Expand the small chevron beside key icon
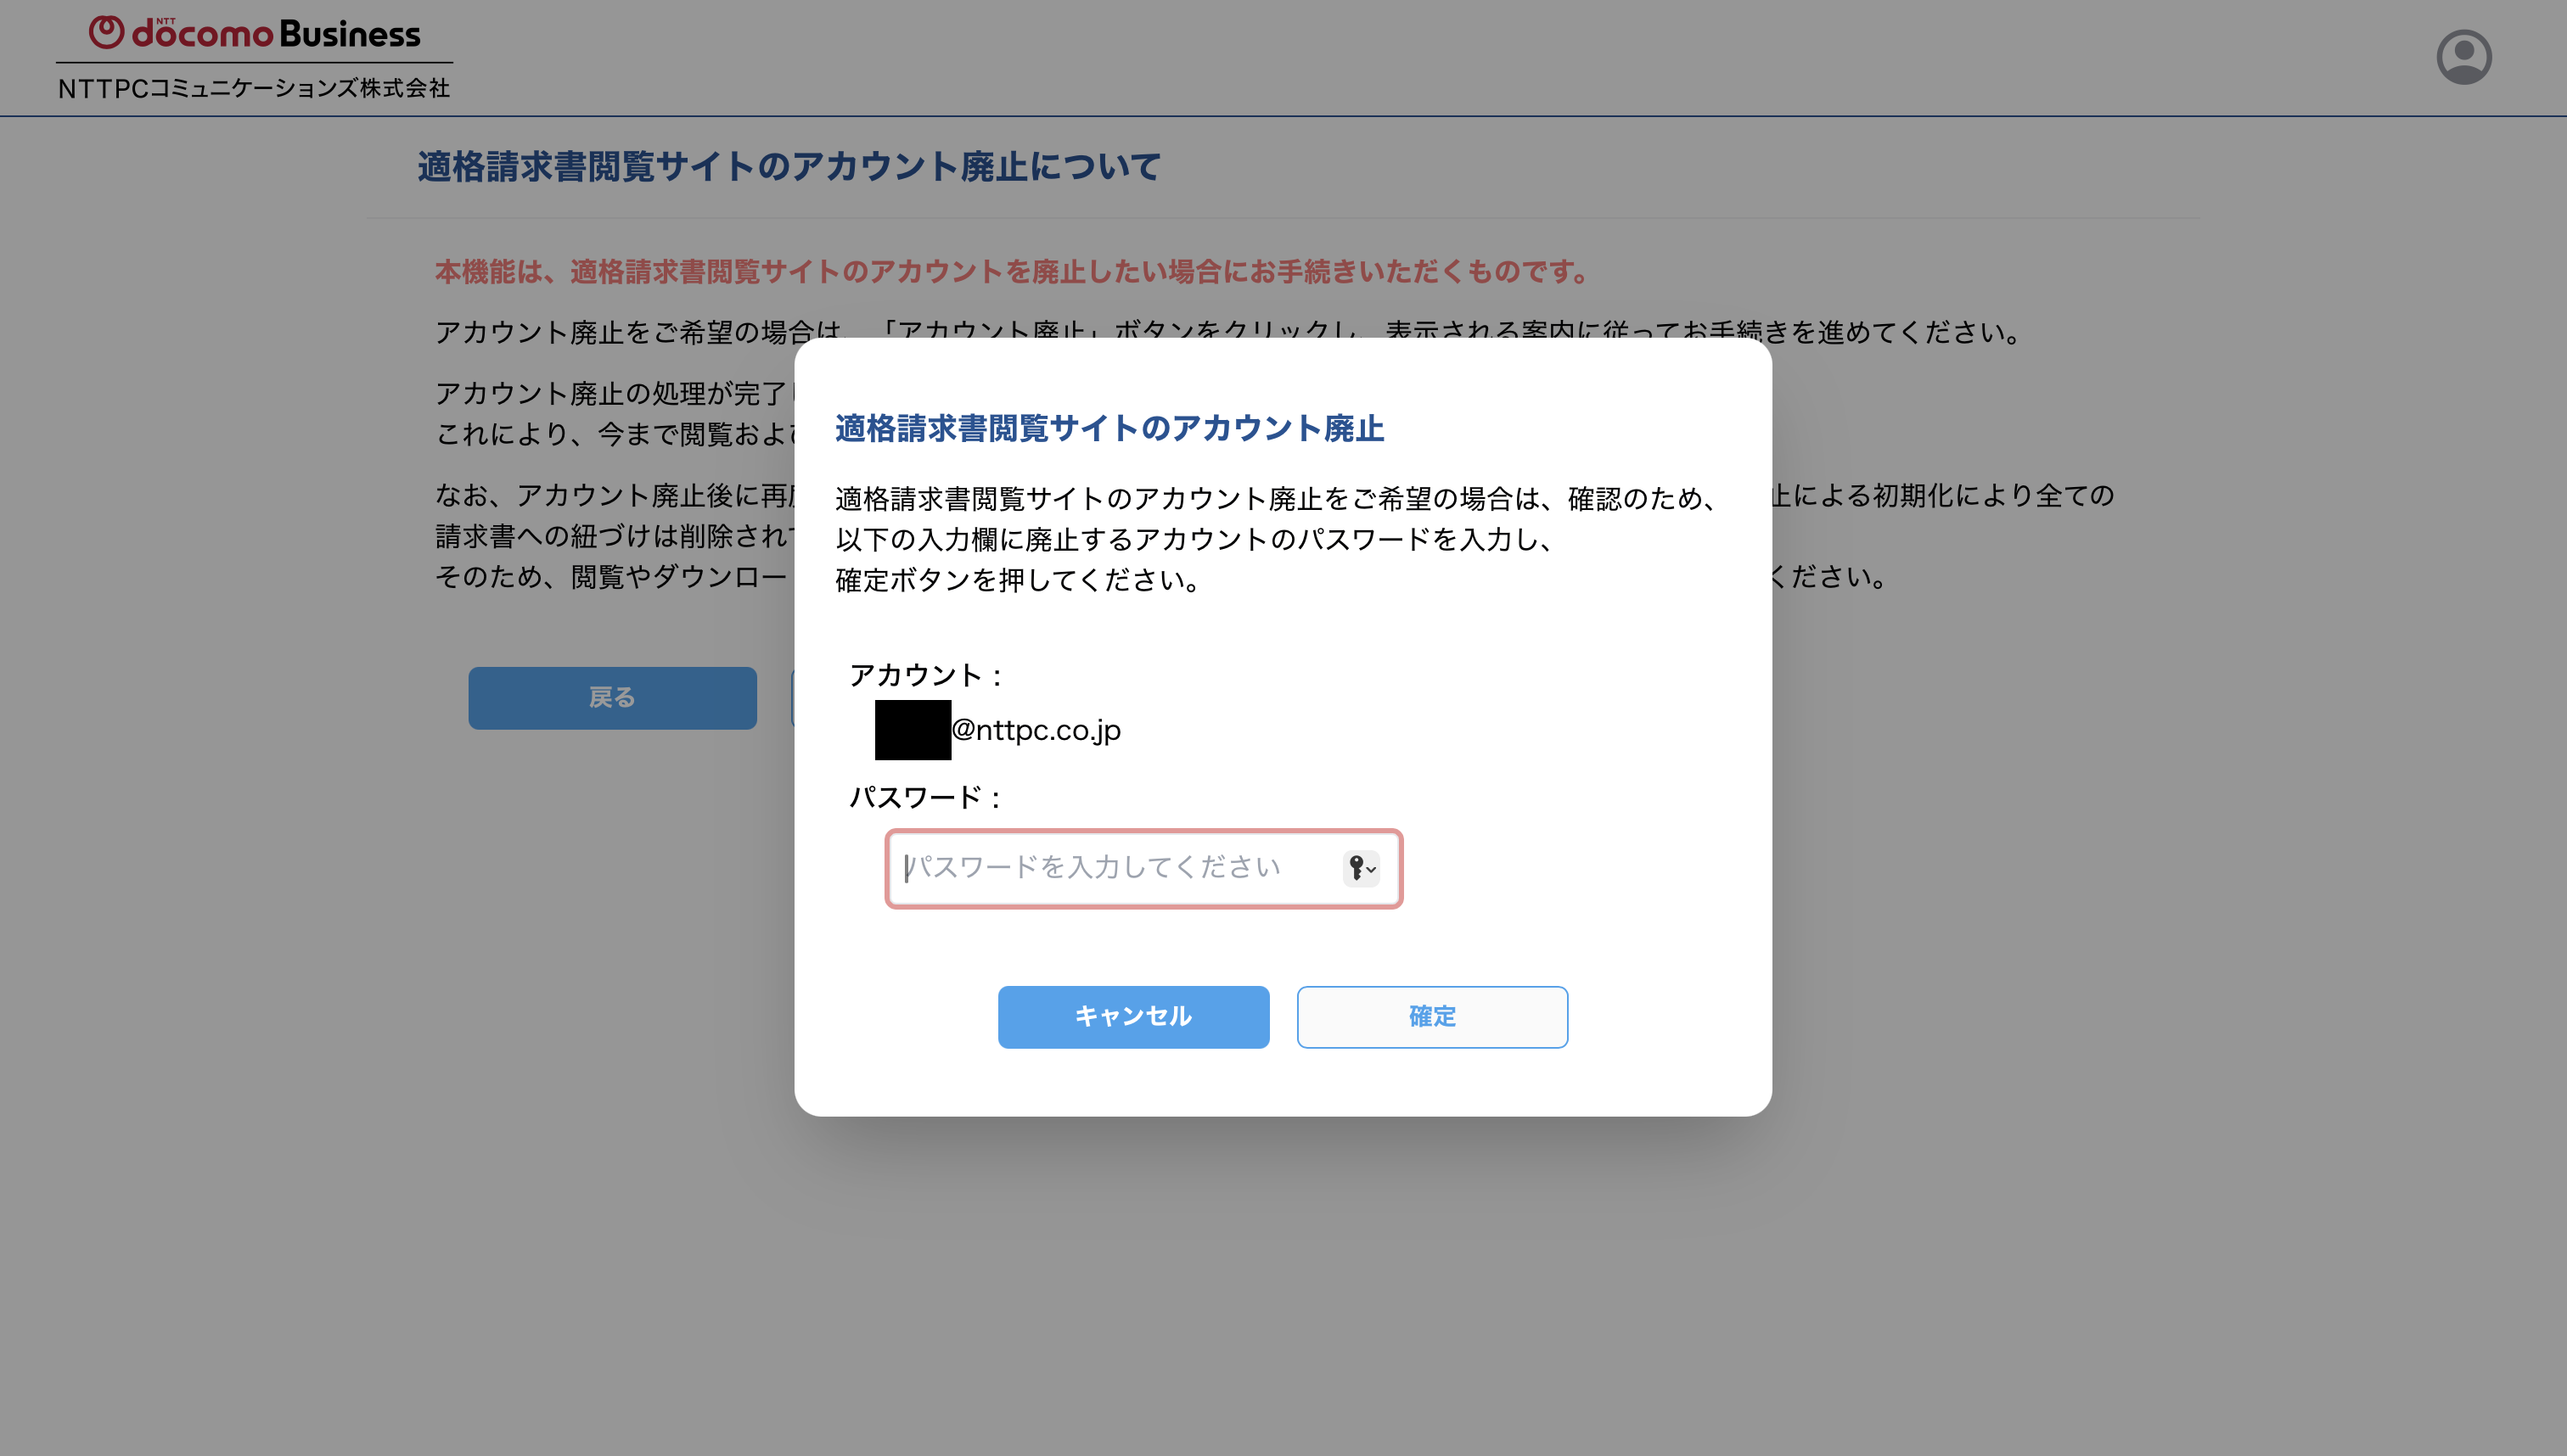2567x1456 pixels. (x=1372, y=869)
